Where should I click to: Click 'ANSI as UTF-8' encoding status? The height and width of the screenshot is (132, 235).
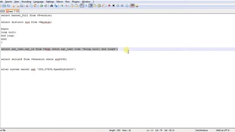click(x=223, y=131)
